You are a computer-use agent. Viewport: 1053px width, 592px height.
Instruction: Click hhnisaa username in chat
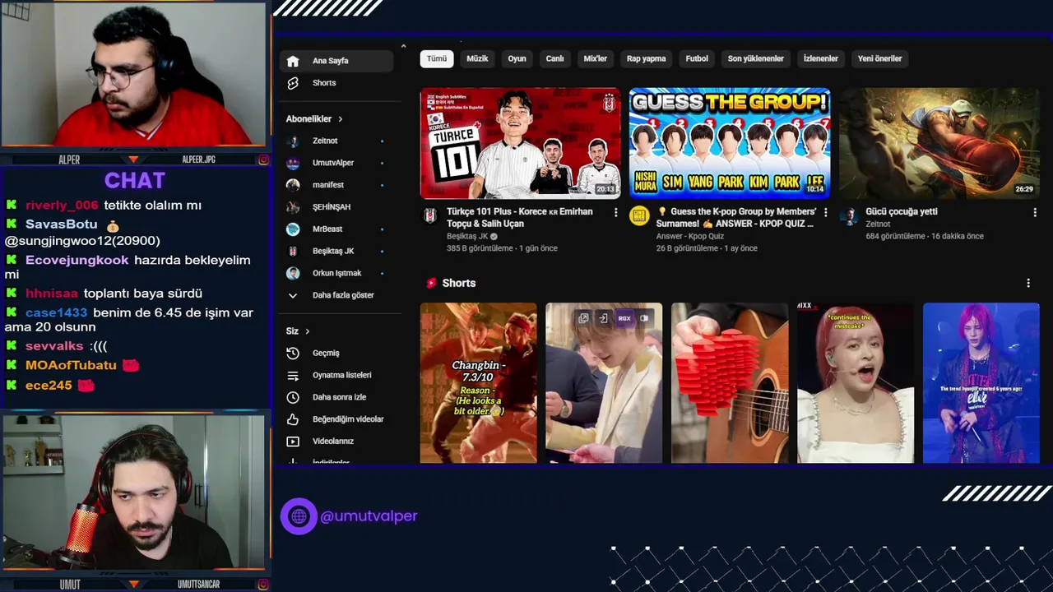pyautogui.click(x=52, y=294)
